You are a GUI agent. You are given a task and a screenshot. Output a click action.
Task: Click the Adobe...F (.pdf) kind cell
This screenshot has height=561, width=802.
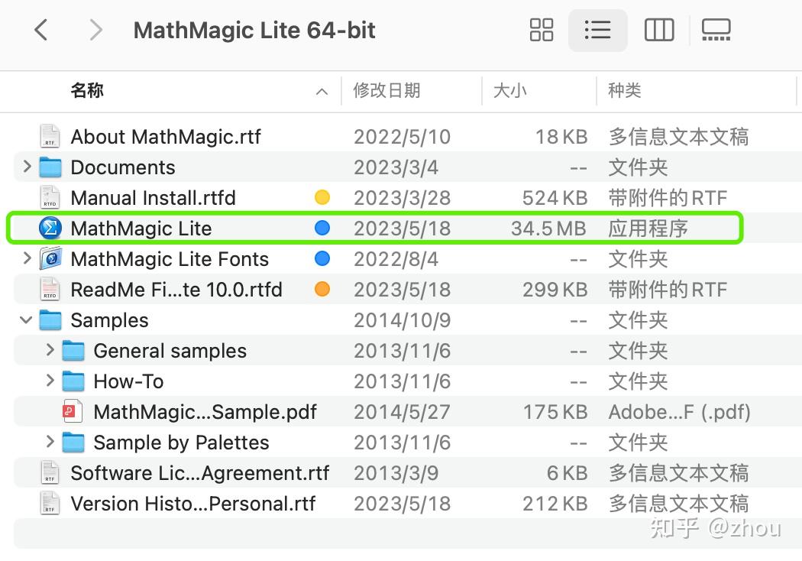tap(679, 412)
